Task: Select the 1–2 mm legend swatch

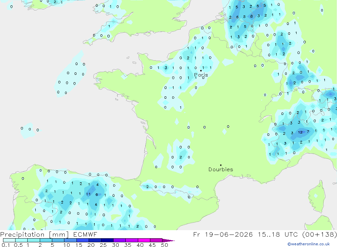Action: click(34, 240)
